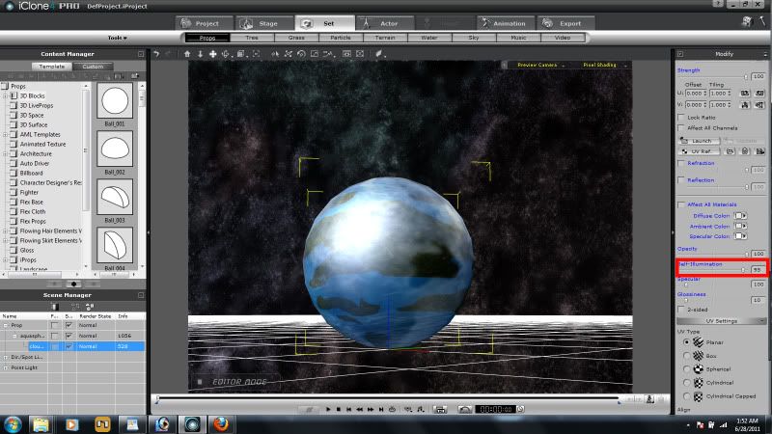Collapse the UV Settings section header
This screenshot has width=772, height=434.
point(721,321)
